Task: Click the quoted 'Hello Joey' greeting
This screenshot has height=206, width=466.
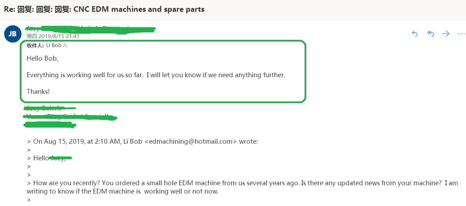Action: tap(49, 158)
